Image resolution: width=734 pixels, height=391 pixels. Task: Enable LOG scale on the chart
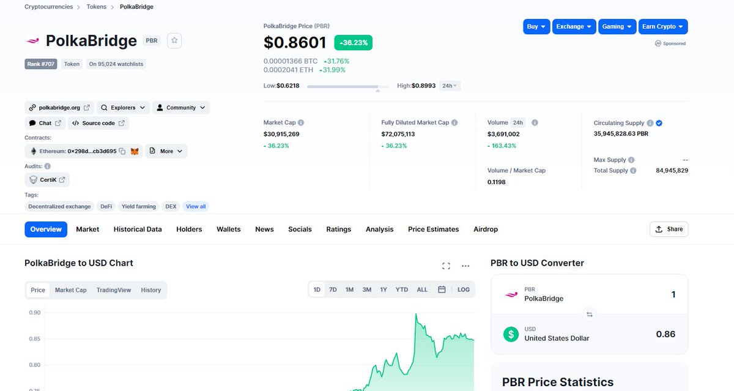[x=463, y=289]
